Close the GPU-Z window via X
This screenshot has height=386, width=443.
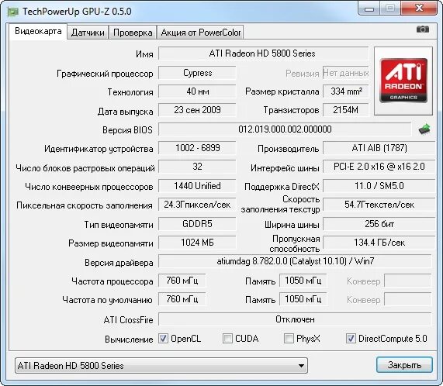point(419,9)
